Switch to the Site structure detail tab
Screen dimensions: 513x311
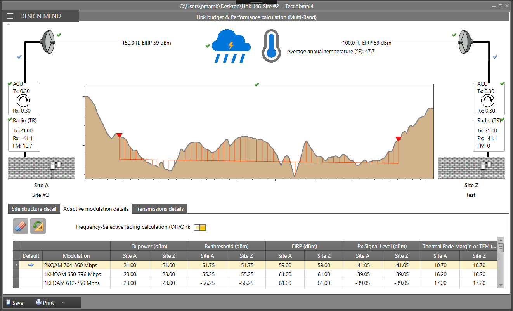coord(34,209)
